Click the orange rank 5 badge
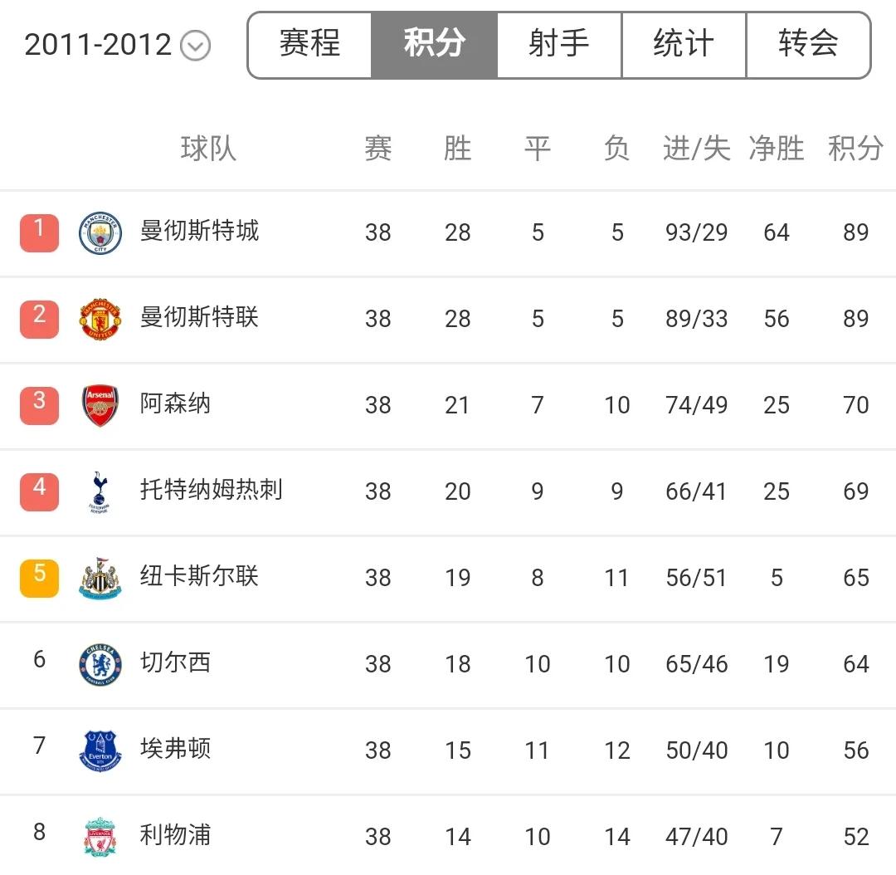896x875 pixels. click(x=39, y=578)
